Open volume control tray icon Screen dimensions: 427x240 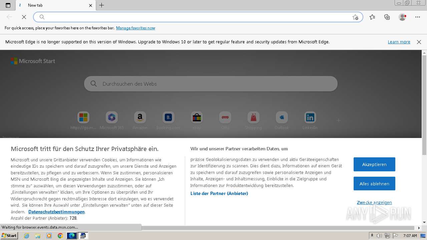[x=379, y=236]
